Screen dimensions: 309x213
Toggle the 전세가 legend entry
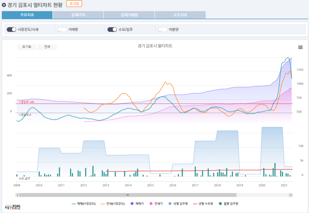tap(156, 204)
